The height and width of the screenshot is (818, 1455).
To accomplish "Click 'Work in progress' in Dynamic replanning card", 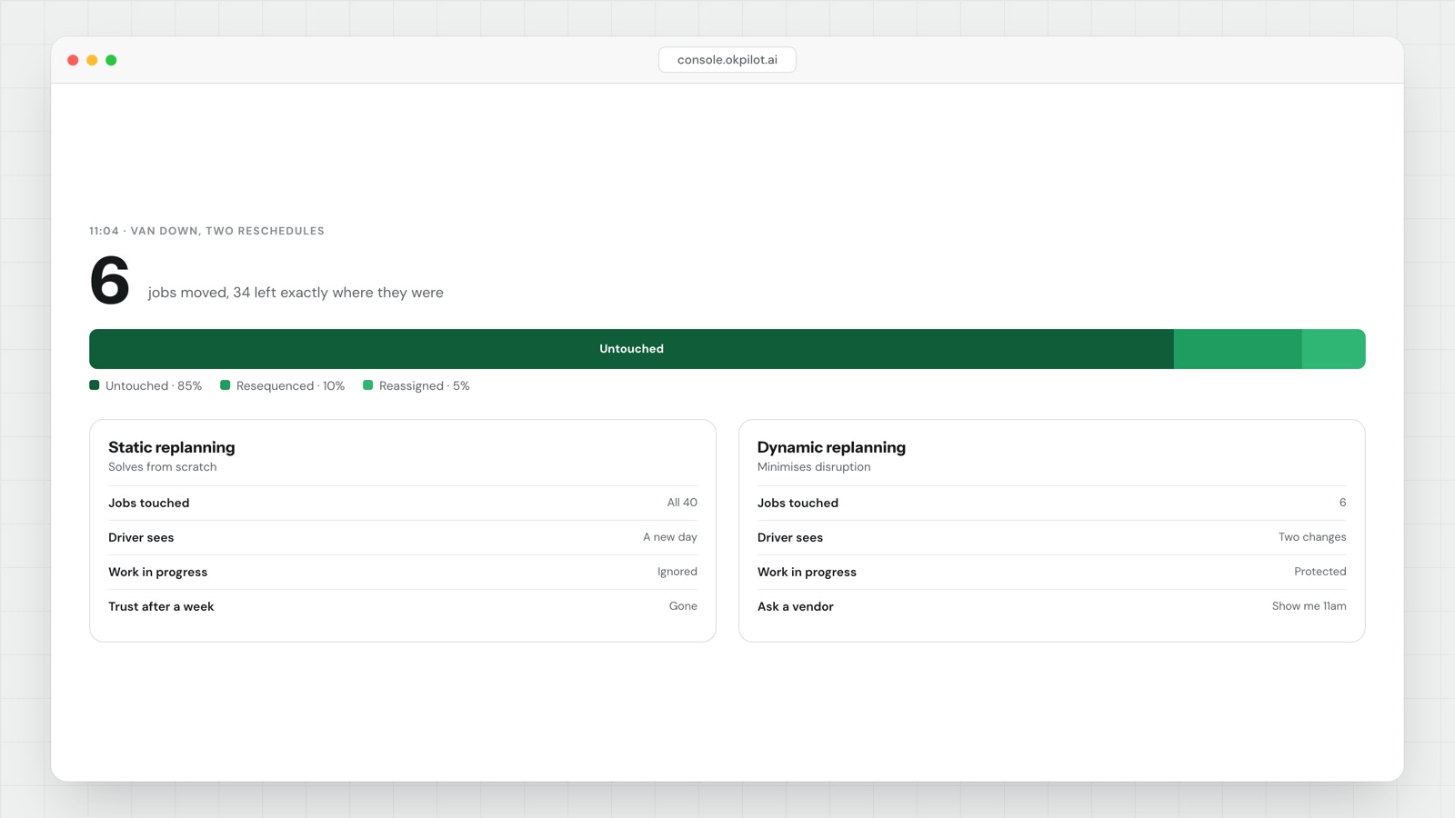I will [x=808, y=572].
